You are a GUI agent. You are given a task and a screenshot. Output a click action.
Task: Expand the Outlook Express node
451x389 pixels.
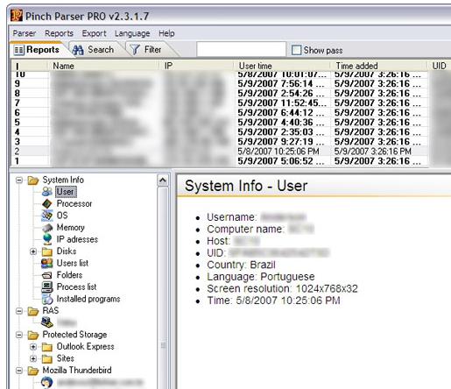[33, 347]
